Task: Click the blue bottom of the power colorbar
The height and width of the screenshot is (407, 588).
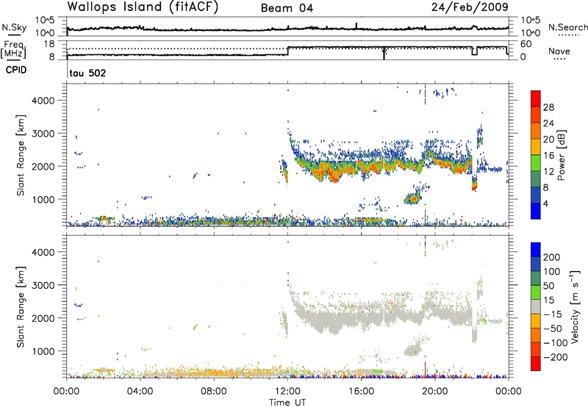Action: [x=536, y=211]
